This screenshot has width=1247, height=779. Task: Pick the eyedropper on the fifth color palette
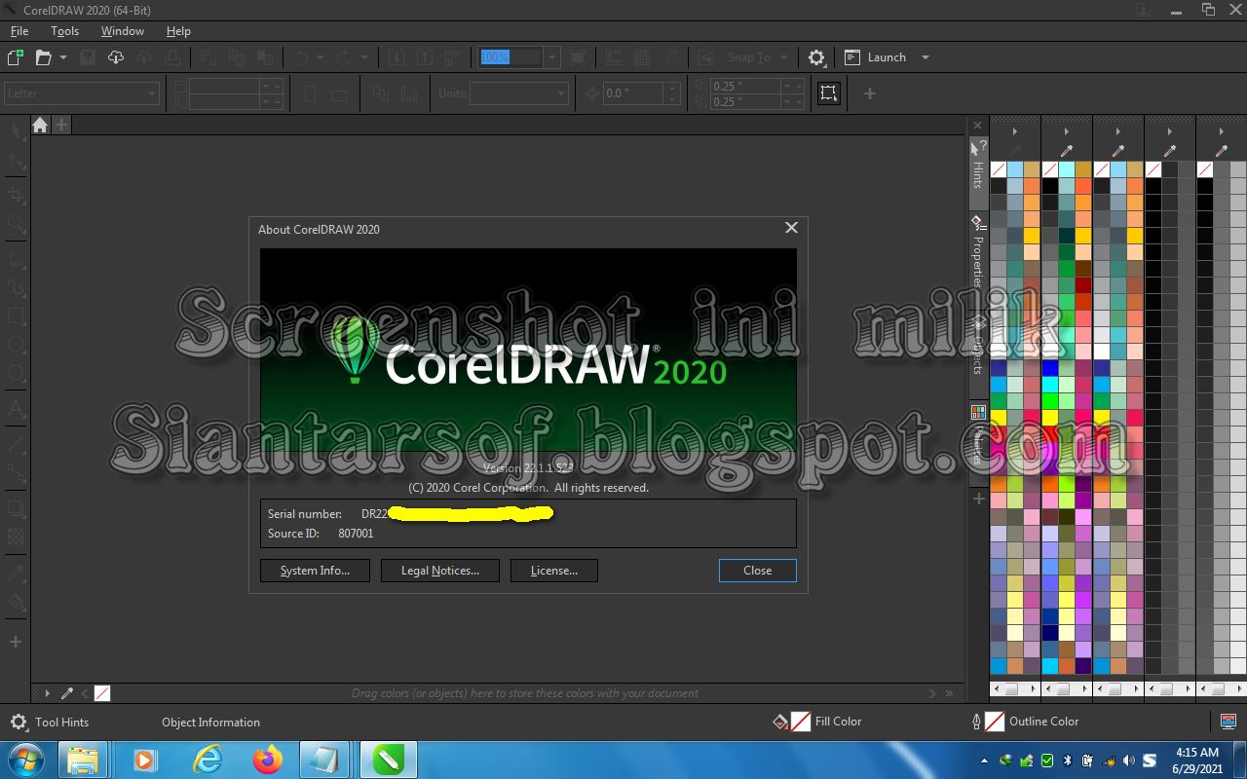[x=1222, y=151]
